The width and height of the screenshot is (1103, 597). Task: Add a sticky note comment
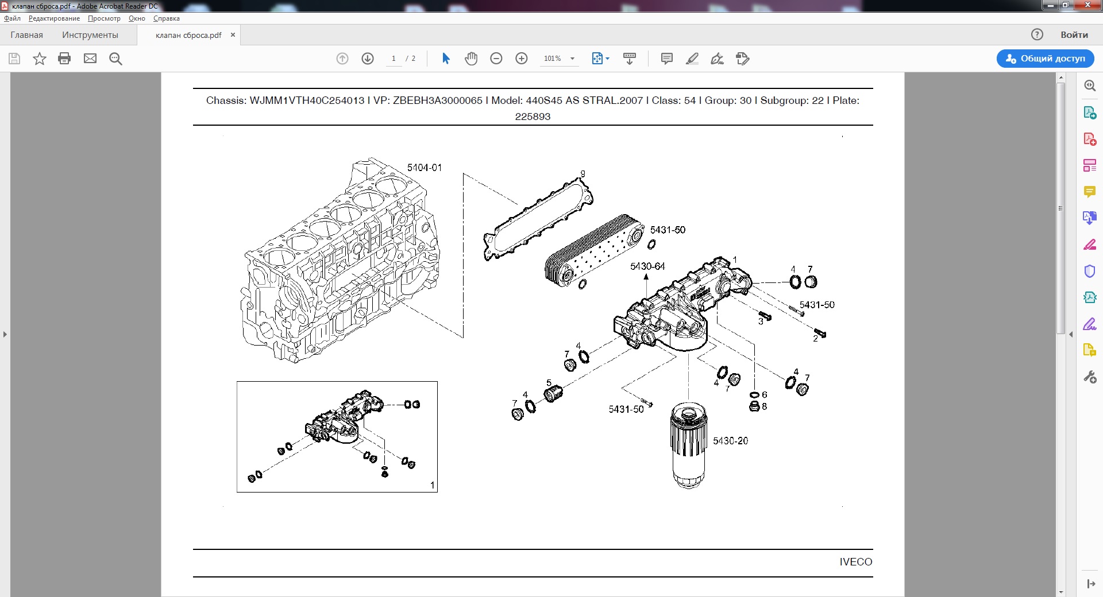667,59
